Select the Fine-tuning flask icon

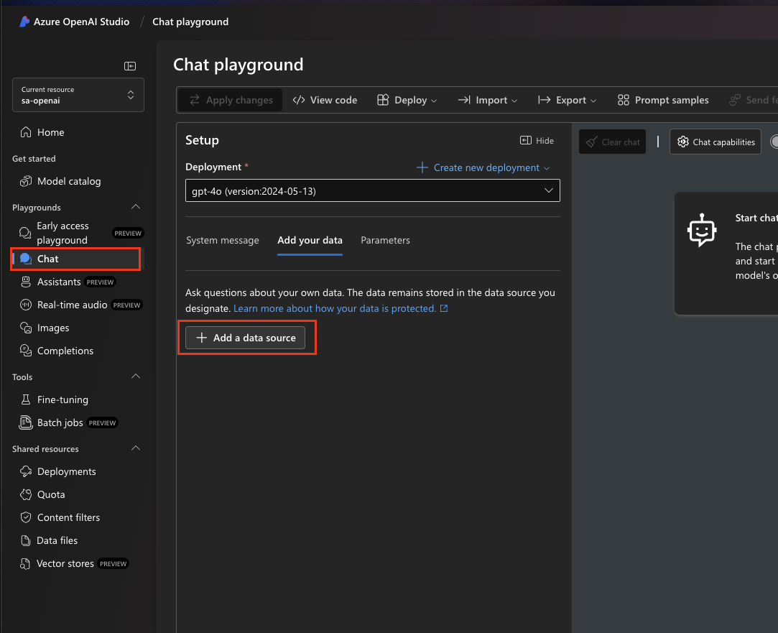[x=26, y=399]
